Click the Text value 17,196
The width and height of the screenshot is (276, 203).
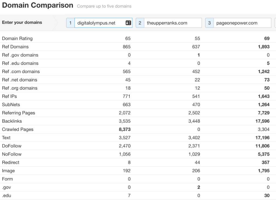263,138
